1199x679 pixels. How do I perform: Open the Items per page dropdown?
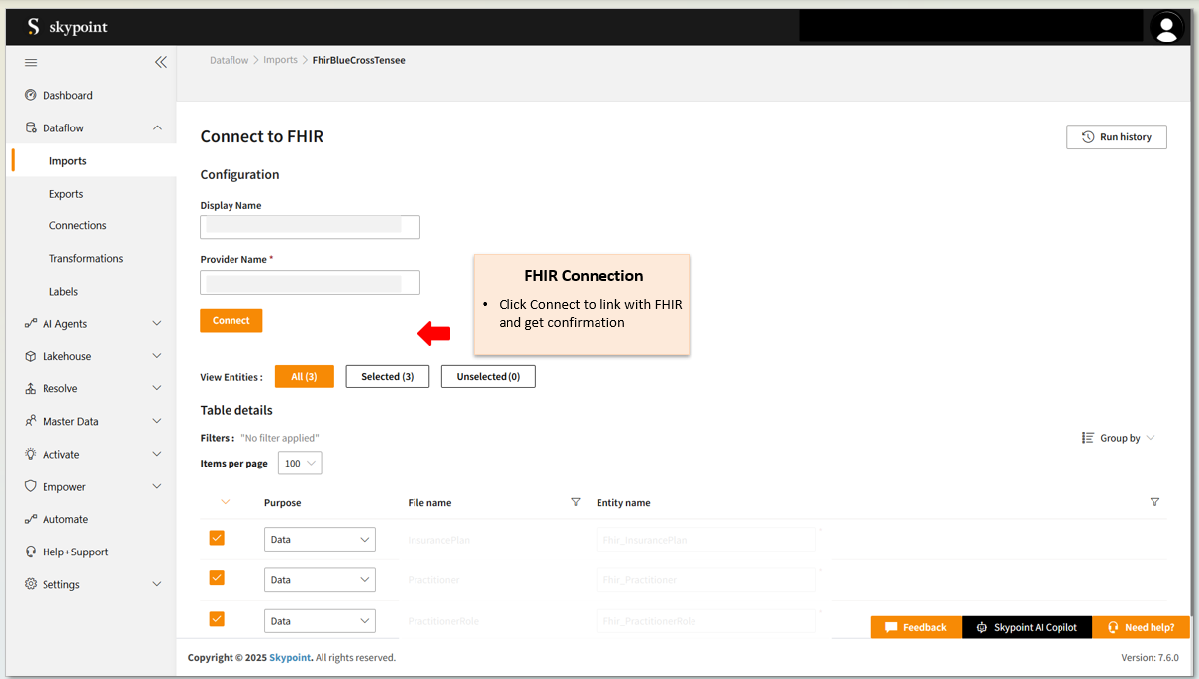click(300, 464)
